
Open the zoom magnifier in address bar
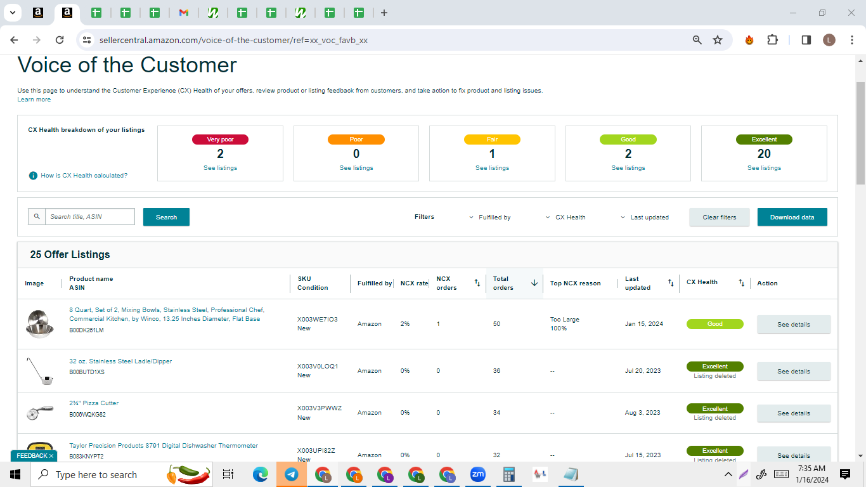(x=697, y=40)
